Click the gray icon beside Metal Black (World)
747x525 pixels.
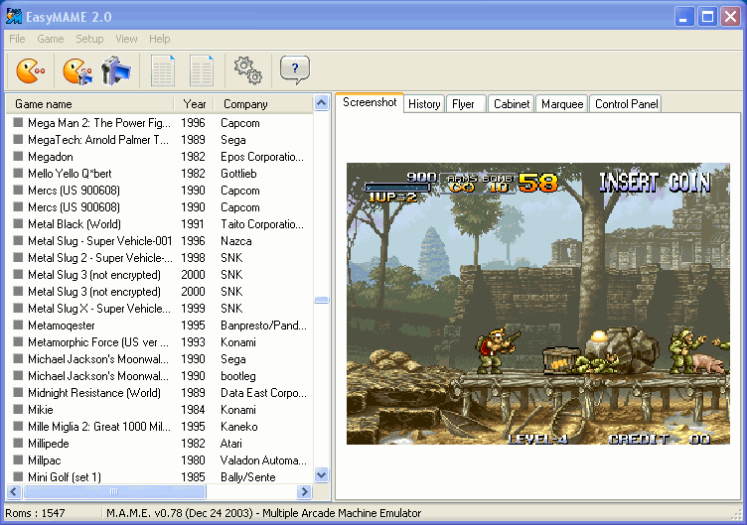coord(18,223)
